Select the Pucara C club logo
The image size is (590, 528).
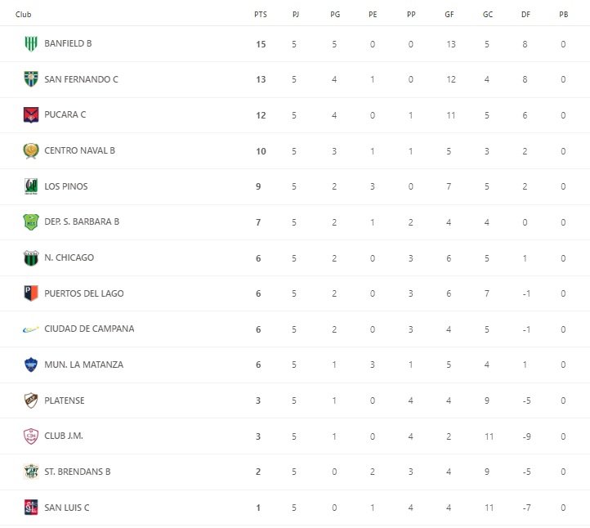tap(31, 114)
